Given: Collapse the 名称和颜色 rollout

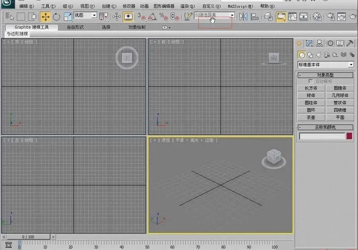Looking at the screenshot, I should pyautogui.click(x=325, y=127).
